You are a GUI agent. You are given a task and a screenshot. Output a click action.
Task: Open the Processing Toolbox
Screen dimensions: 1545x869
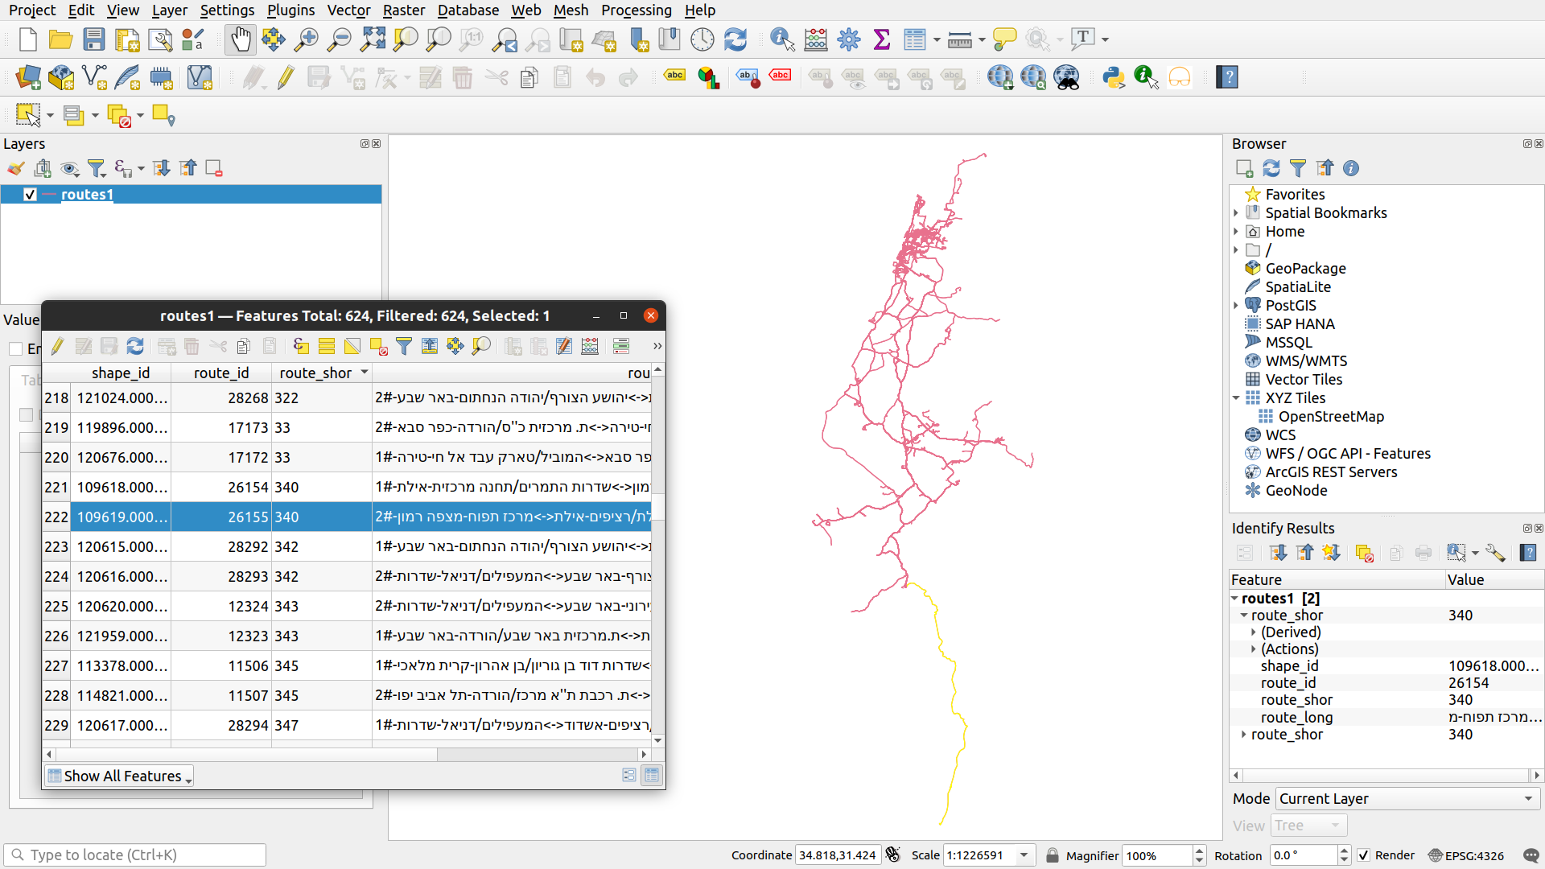coord(848,39)
